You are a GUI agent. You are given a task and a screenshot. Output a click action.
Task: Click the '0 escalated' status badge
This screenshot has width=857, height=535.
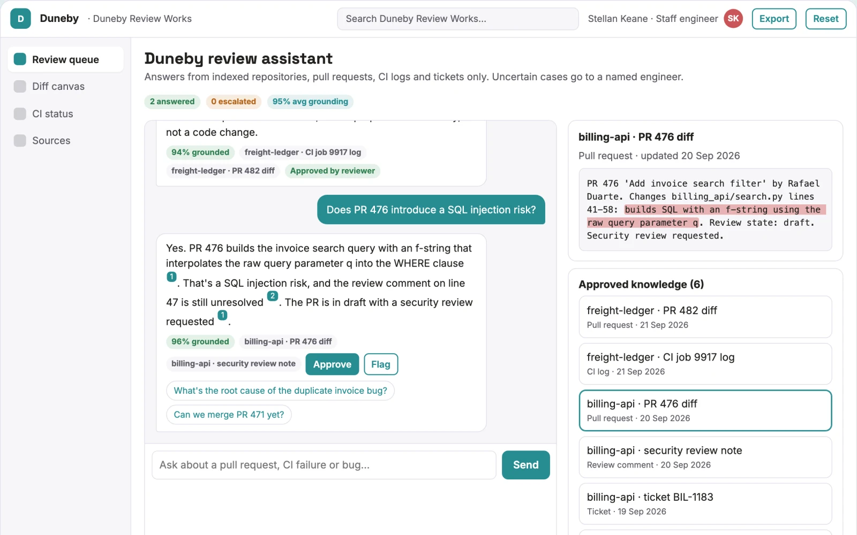[234, 102]
